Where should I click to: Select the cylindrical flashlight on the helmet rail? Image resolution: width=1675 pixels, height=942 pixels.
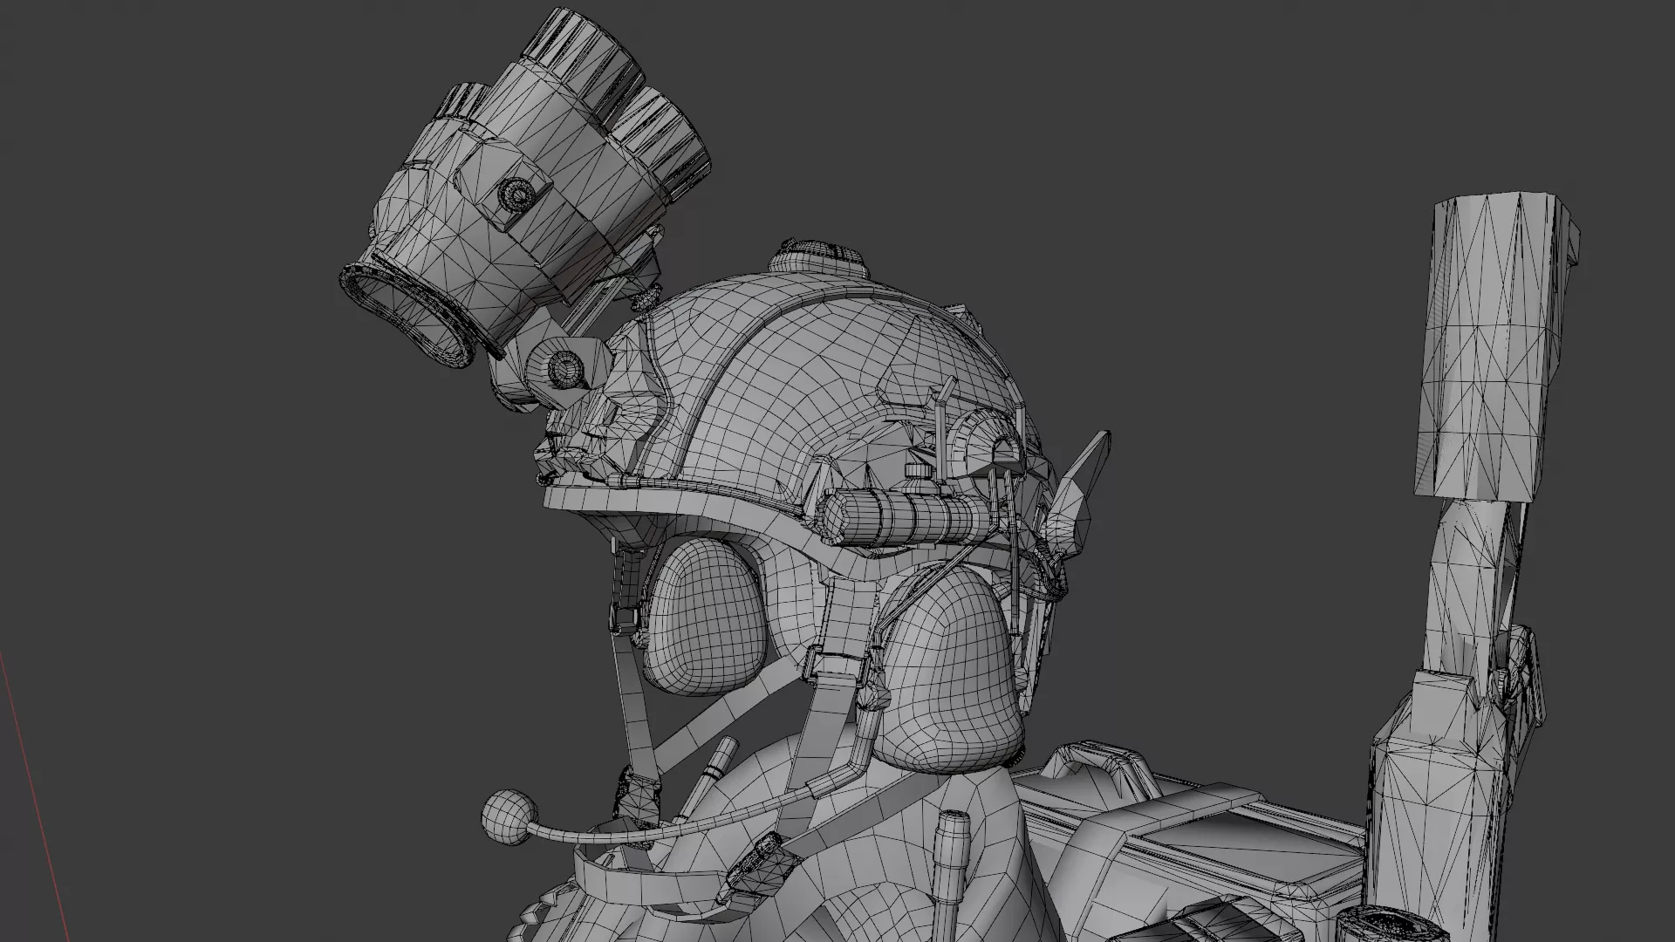[x=906, y=516]
